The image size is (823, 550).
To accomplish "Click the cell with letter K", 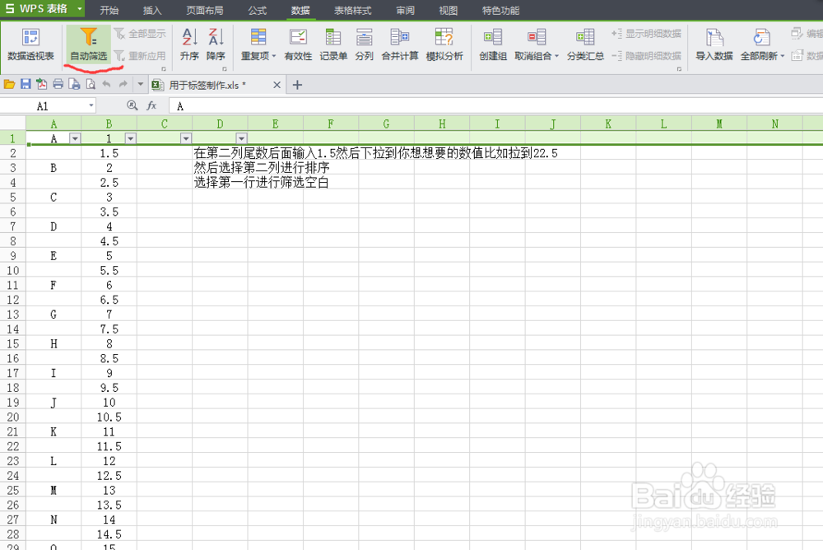I will pyautogui.click(x=53, y=431).
